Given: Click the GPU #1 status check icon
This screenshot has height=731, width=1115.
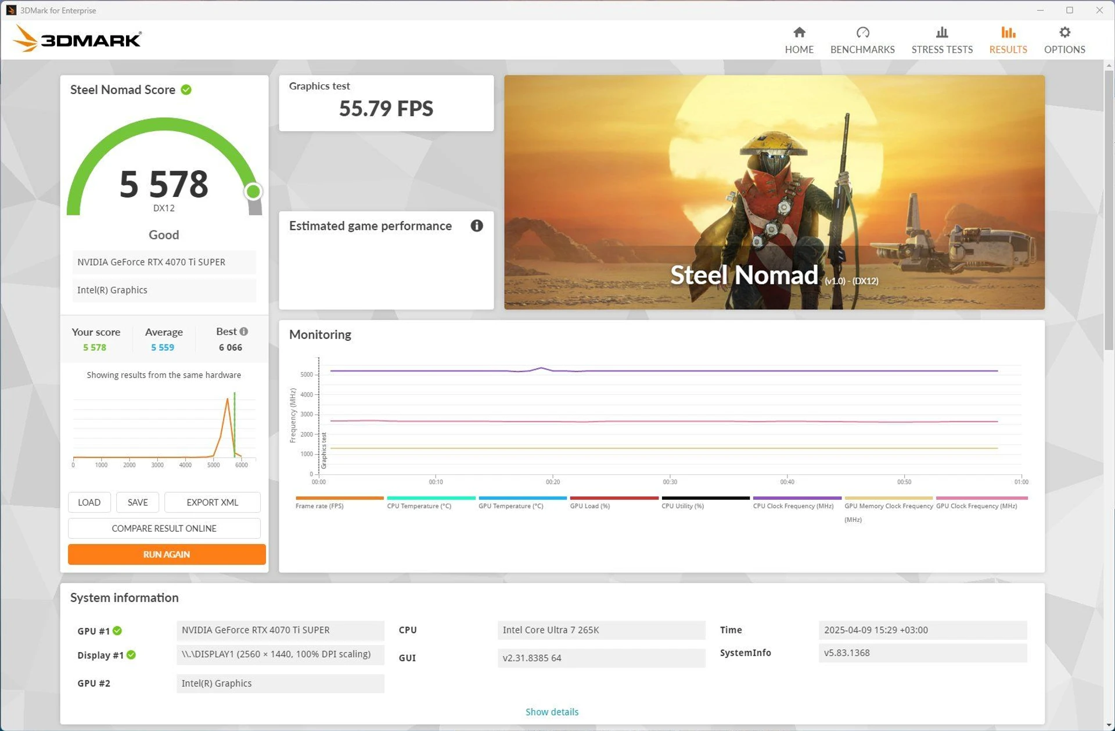Looking at the screenshot, I should point(117,631).
